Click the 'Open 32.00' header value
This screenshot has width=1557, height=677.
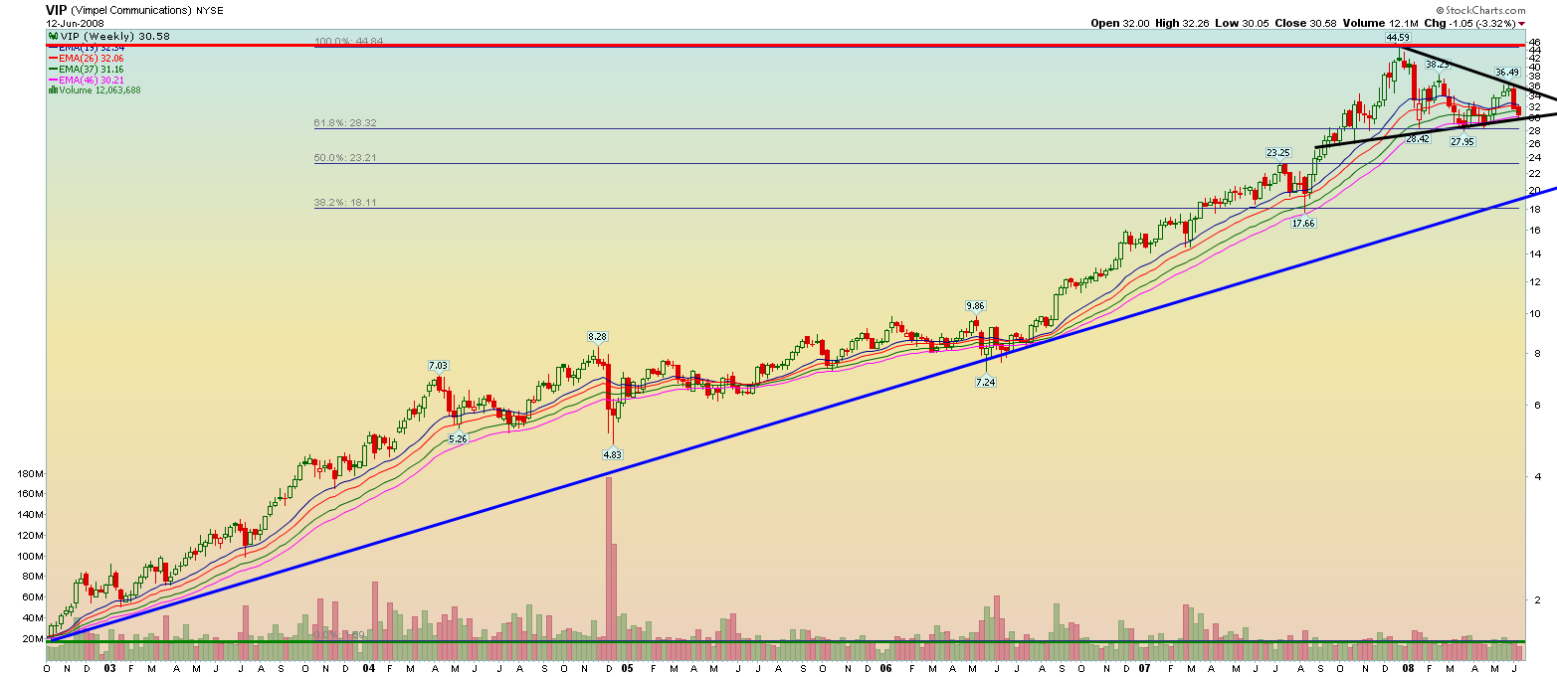[1120, 23]
